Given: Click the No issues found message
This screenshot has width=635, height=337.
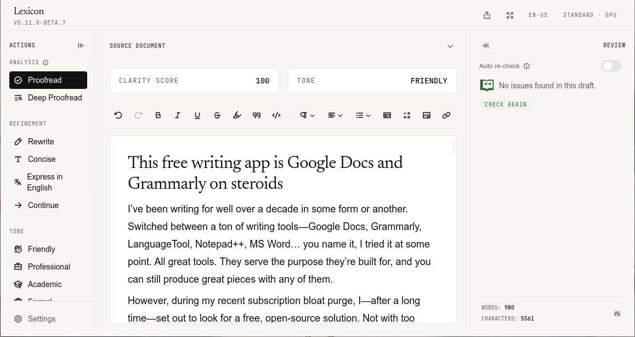Looking at the screenshot, I should (x=547, y=86).
